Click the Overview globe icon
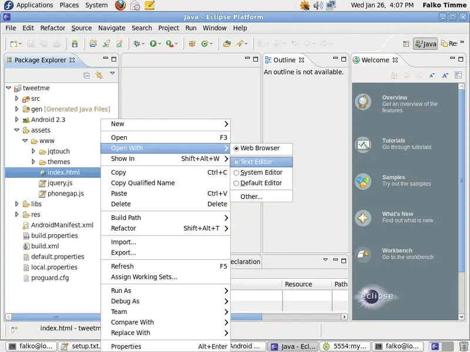This screenshot has width=470, height=352. tap(363, 101)
